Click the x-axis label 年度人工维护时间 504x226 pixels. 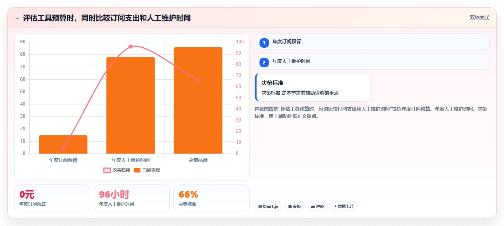tap(131, 160)
